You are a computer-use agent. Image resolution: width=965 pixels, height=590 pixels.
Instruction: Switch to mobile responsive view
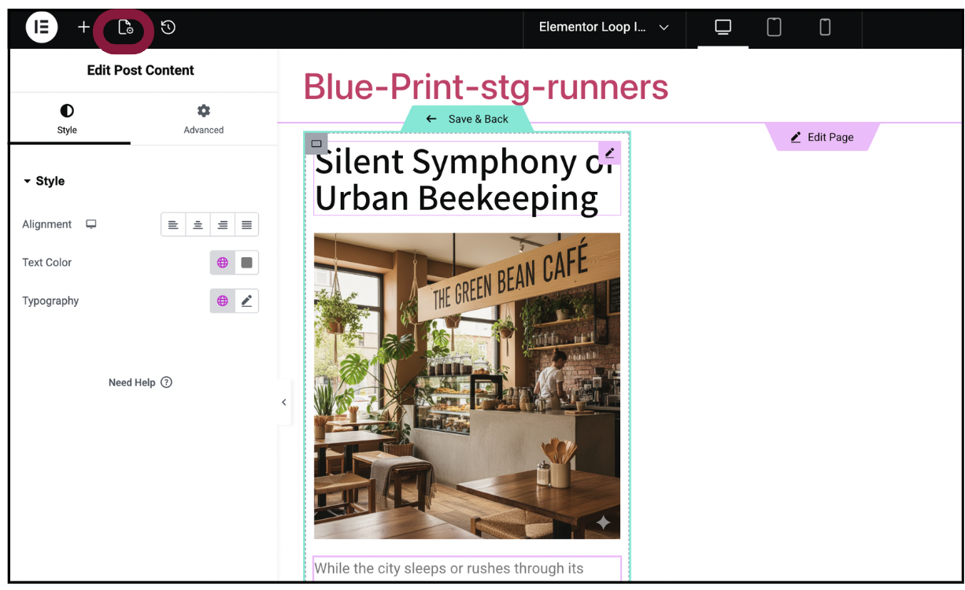point(825,28)
